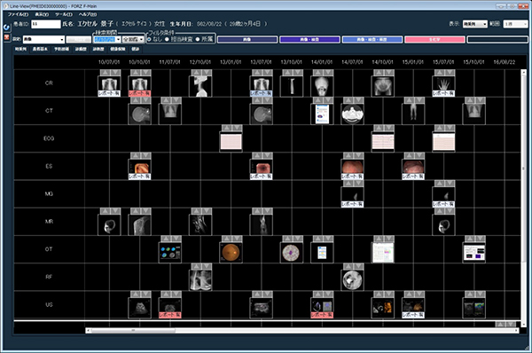Click up arrow above CR 10/07/01 chest X-ray
Image resolution: width=532 pixels, height=353 pixels.
[x=105, y=73]
